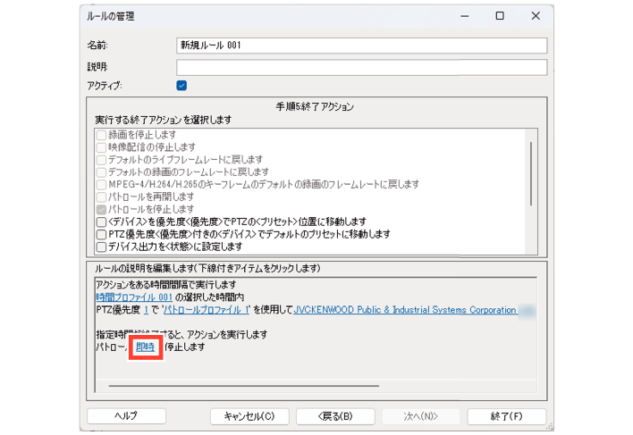Open the 時間プロファイル 001 link
Viewport: 633px width, 435px height.
[132, 297]
